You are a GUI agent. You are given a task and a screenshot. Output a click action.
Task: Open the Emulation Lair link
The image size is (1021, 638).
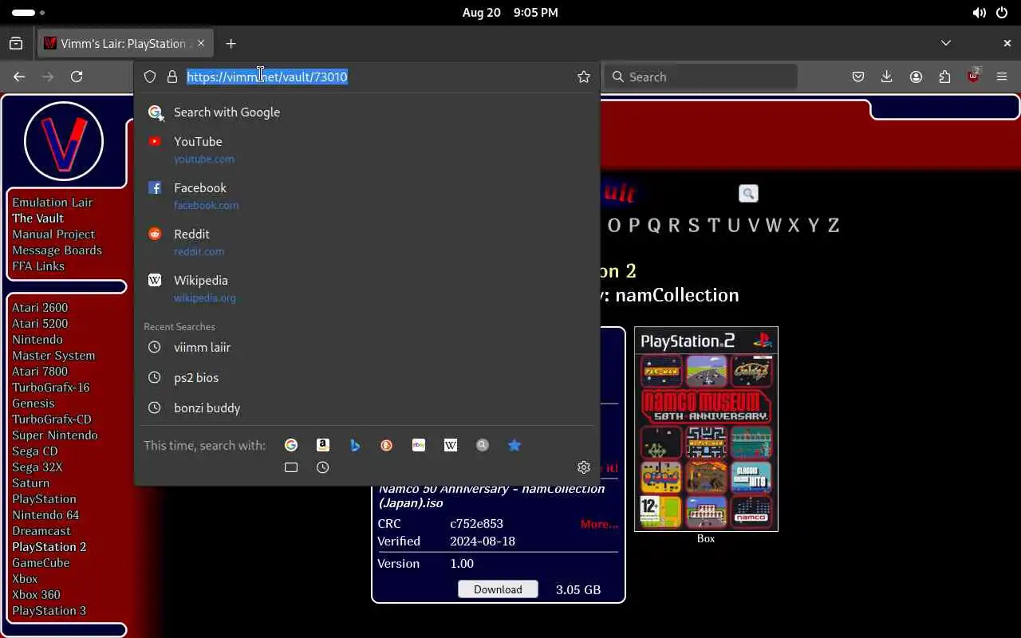coord(52,203)
